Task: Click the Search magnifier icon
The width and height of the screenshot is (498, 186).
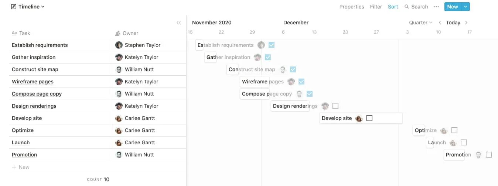Action: click(407, 7)
